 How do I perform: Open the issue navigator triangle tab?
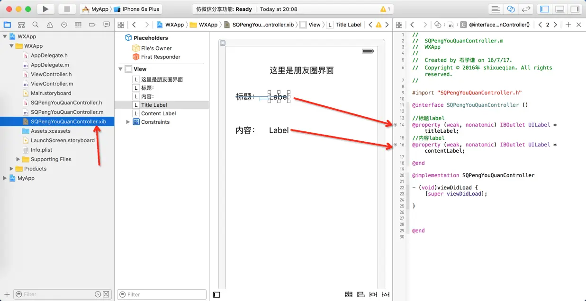click(x=50, y=25)
